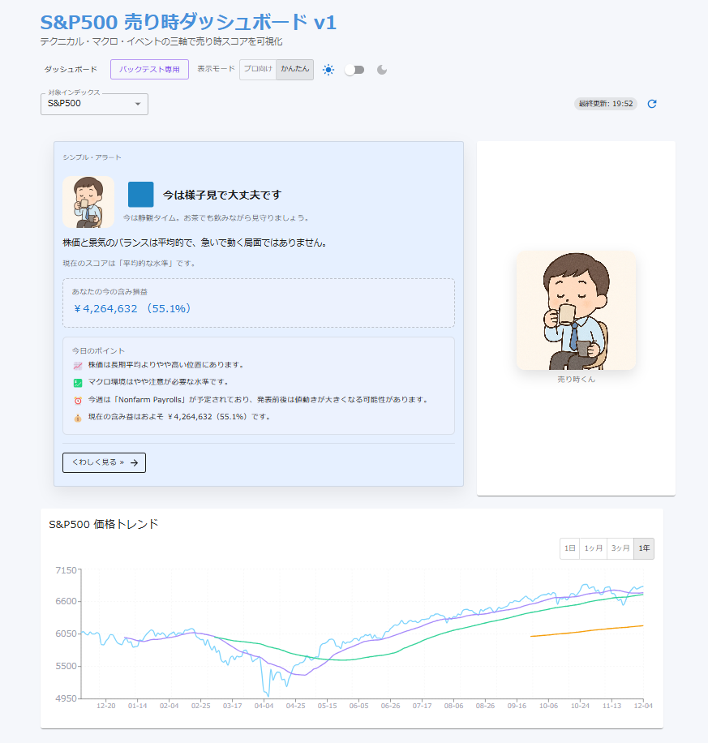The height and width of the screenshot is (743, 708).
Task: Open the 対象インデックス S&P500 dropdown
Action: click(94, 104)
